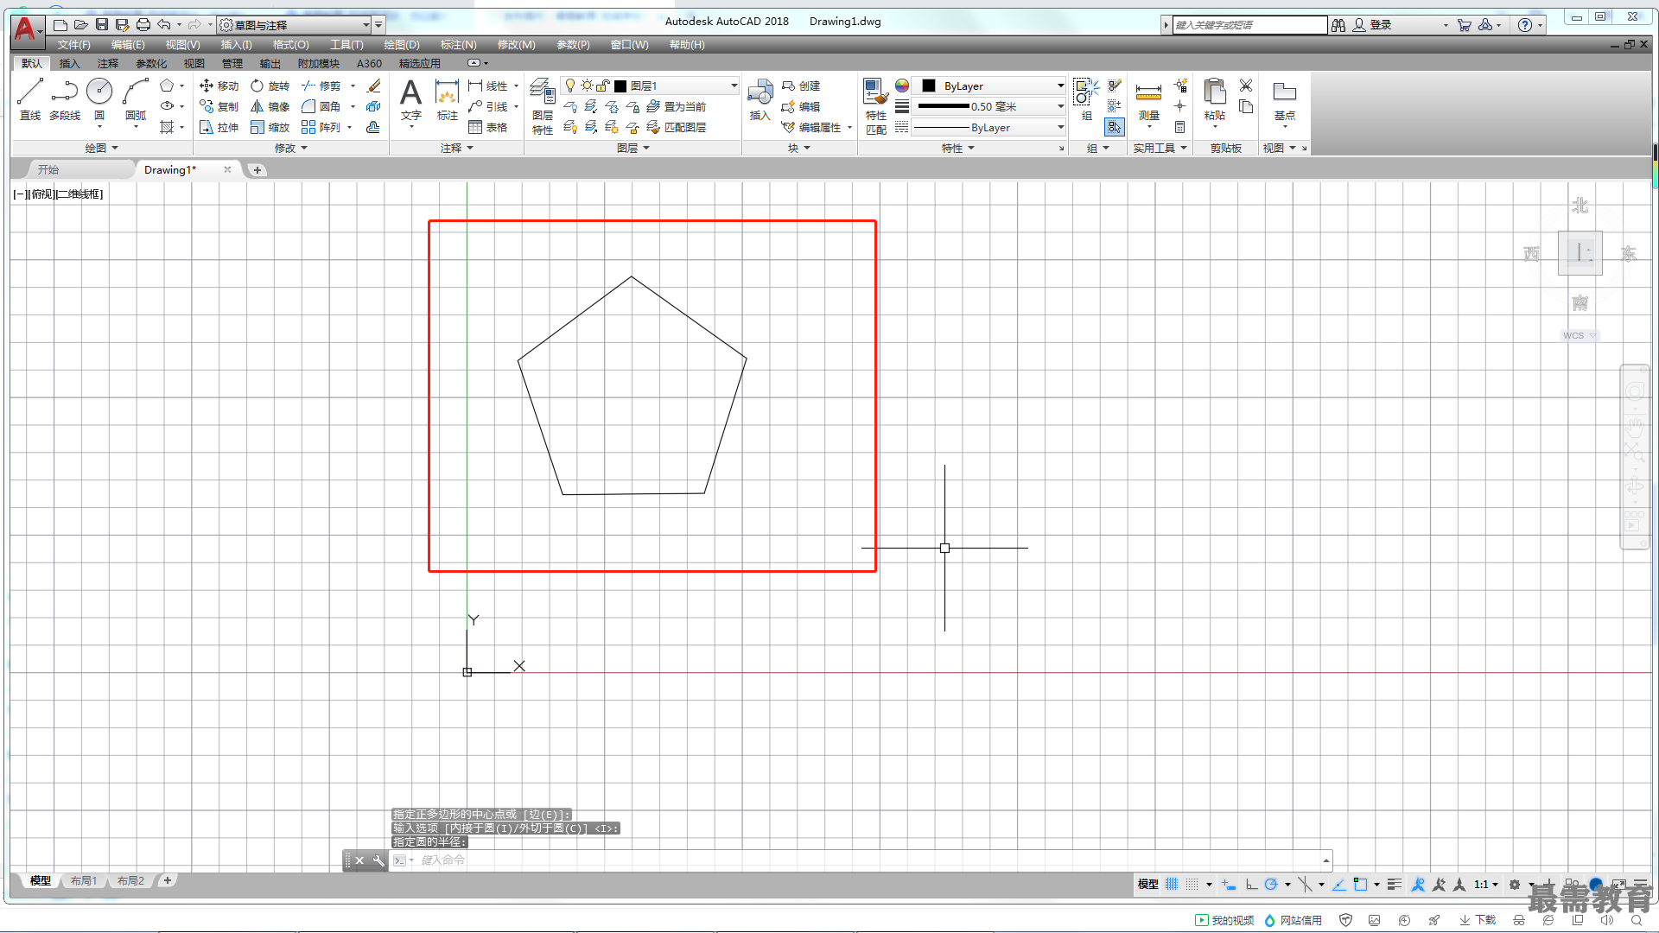This screenshot has height=933, width=1659.
Task: Click the Plot/print icon in quick access toolbar
Action: (x=143, y=24)
